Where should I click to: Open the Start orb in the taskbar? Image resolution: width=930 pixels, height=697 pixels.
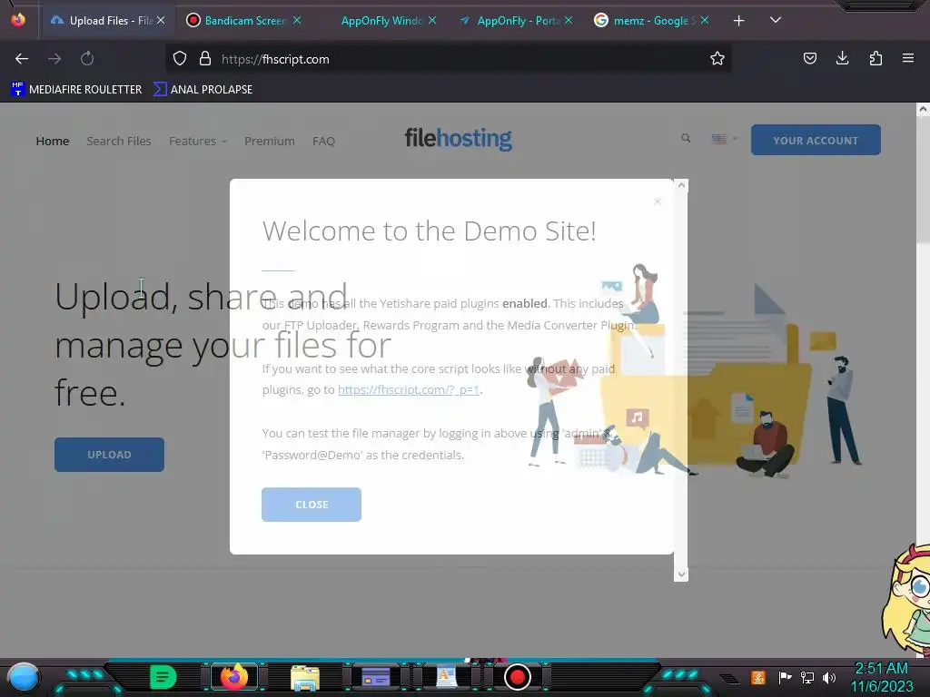(x=23, y=678)
